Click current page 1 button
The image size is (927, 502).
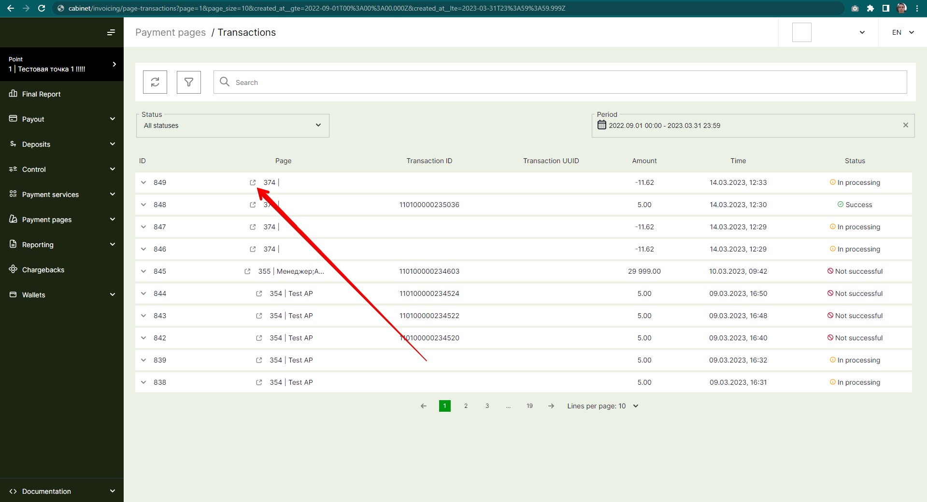point(444,406)
